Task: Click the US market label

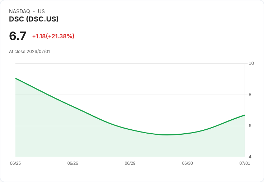Action: tap(41, 11)
